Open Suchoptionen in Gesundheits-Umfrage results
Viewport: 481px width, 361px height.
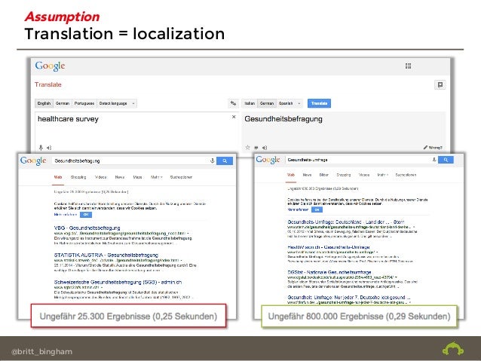click(x=406, y=175)
